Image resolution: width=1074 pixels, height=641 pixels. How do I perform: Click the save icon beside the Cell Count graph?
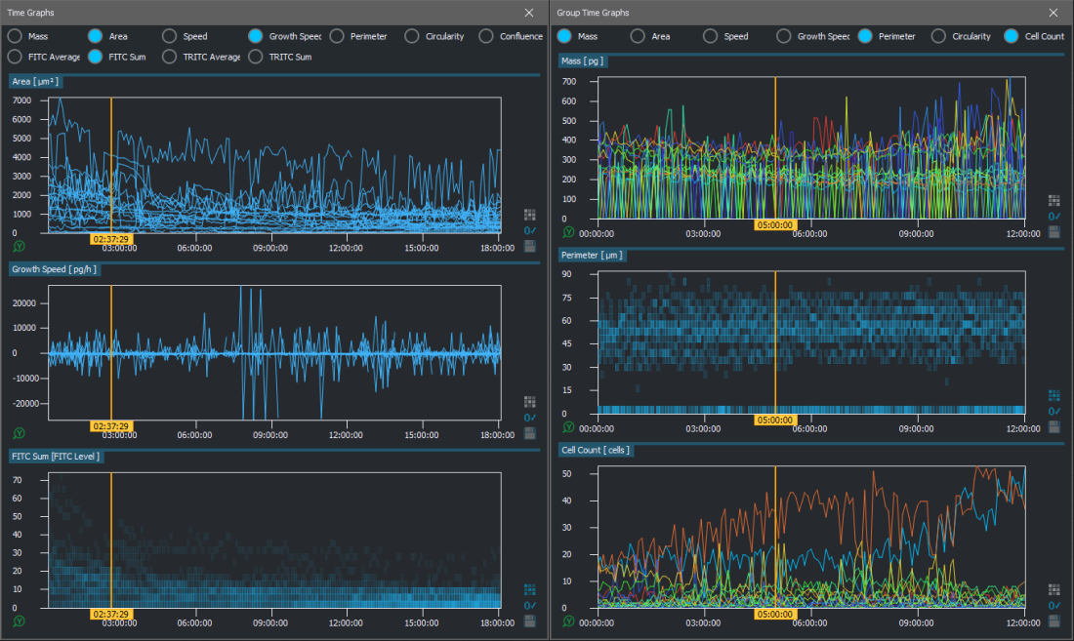coord(1054,620)
